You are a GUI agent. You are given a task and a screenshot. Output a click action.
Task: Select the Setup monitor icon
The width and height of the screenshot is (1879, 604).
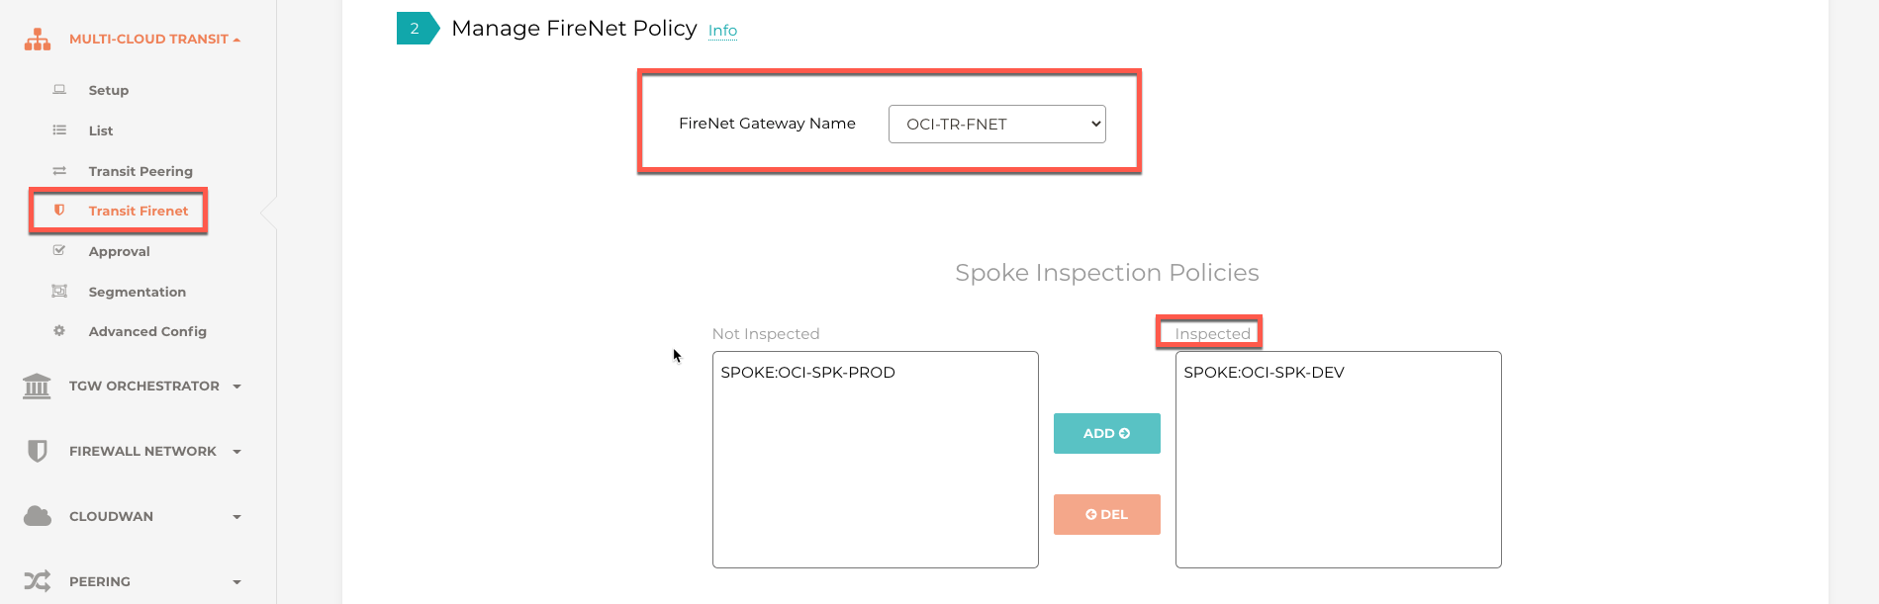pos(59,90)
